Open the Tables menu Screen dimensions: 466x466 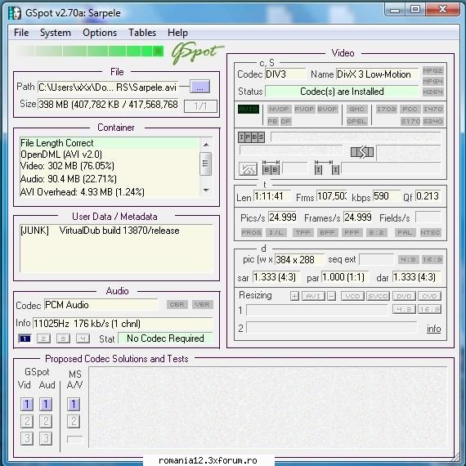point(142,33)
